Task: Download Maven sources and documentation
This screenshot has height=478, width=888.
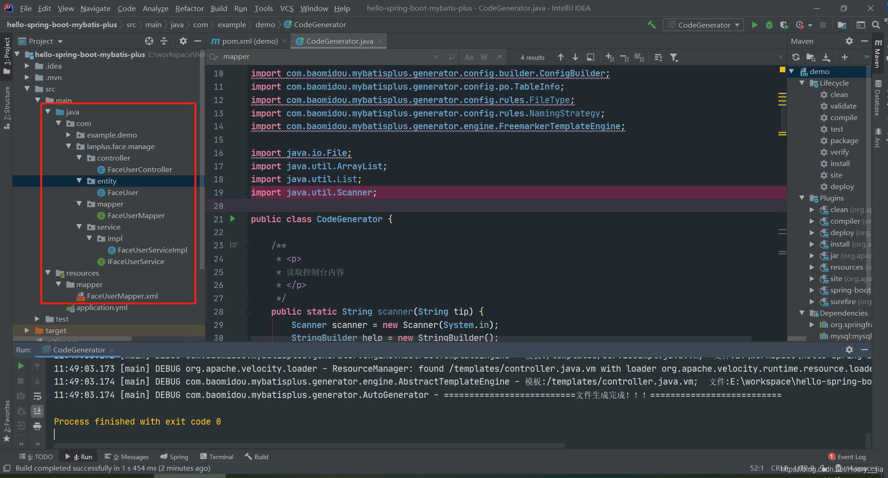Action: pos(826,57)
